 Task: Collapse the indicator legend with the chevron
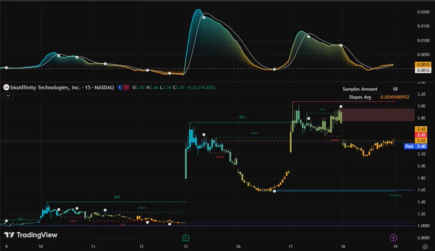[x=8, y=96]
